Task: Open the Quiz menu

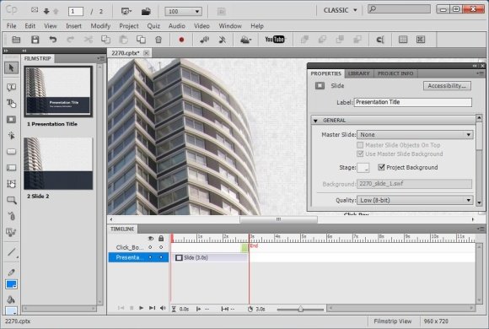Action: click(153, 26)
